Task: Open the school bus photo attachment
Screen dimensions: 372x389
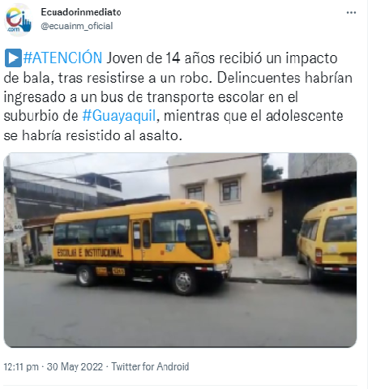Action: coord(180,250)
